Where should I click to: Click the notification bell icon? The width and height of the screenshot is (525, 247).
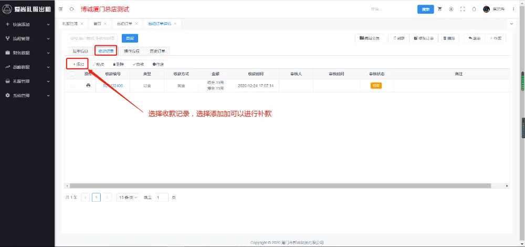click(x=474, y=9)
